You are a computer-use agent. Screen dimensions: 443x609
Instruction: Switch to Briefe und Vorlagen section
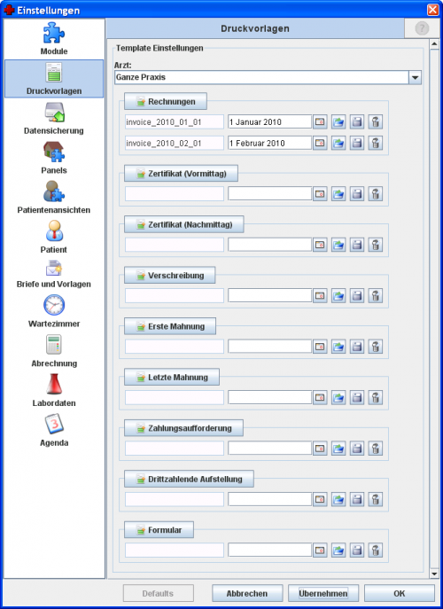click(54, 273)
